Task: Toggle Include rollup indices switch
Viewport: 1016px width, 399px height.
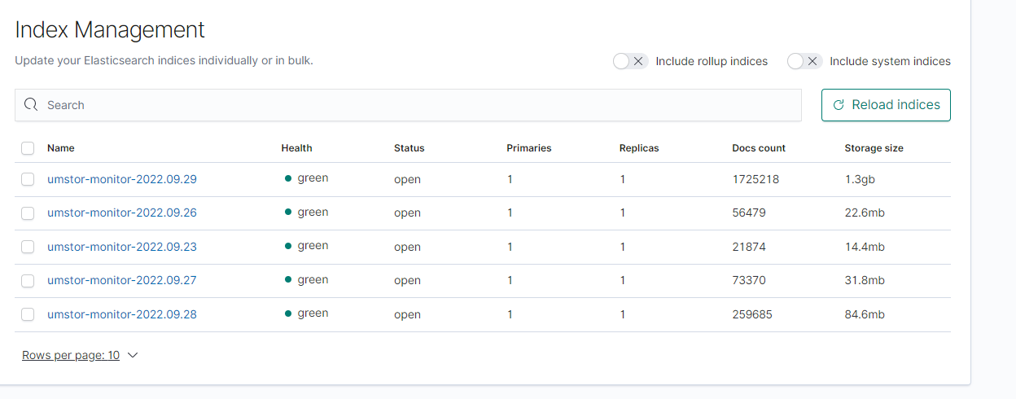Action: click(x=630, y=61)
